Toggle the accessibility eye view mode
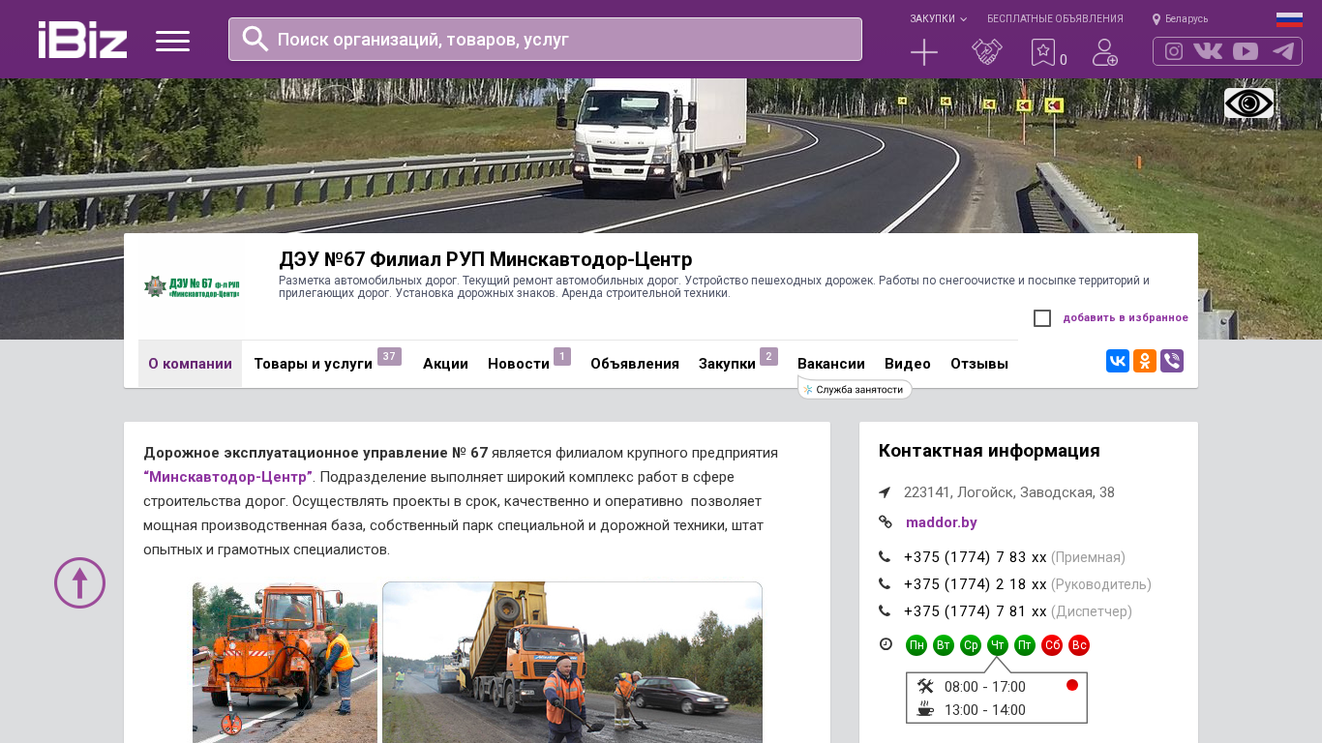Image resolution: width=1322 pixels, height=743 pixels. [1248, 104]
